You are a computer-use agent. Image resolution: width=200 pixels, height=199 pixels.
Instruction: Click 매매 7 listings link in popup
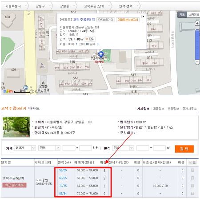72,44
